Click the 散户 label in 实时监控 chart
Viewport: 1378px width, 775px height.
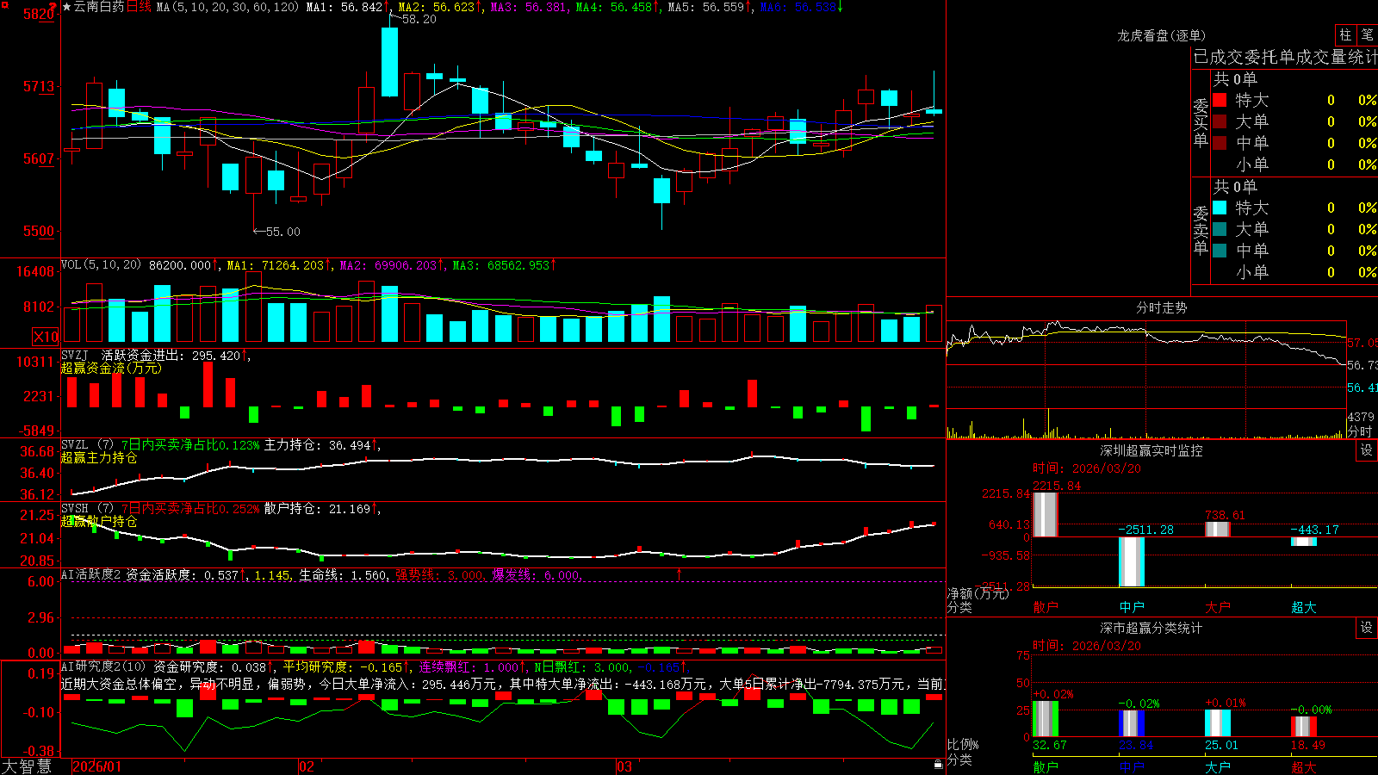point(1046,607)
